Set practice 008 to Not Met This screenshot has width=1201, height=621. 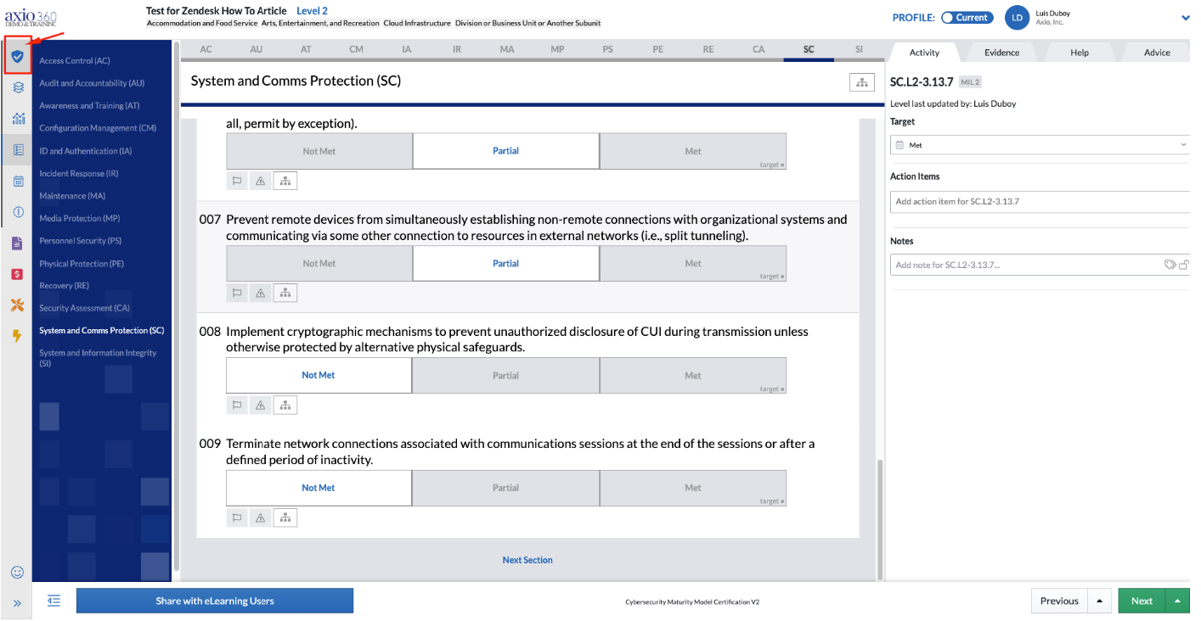click(319, 375)
